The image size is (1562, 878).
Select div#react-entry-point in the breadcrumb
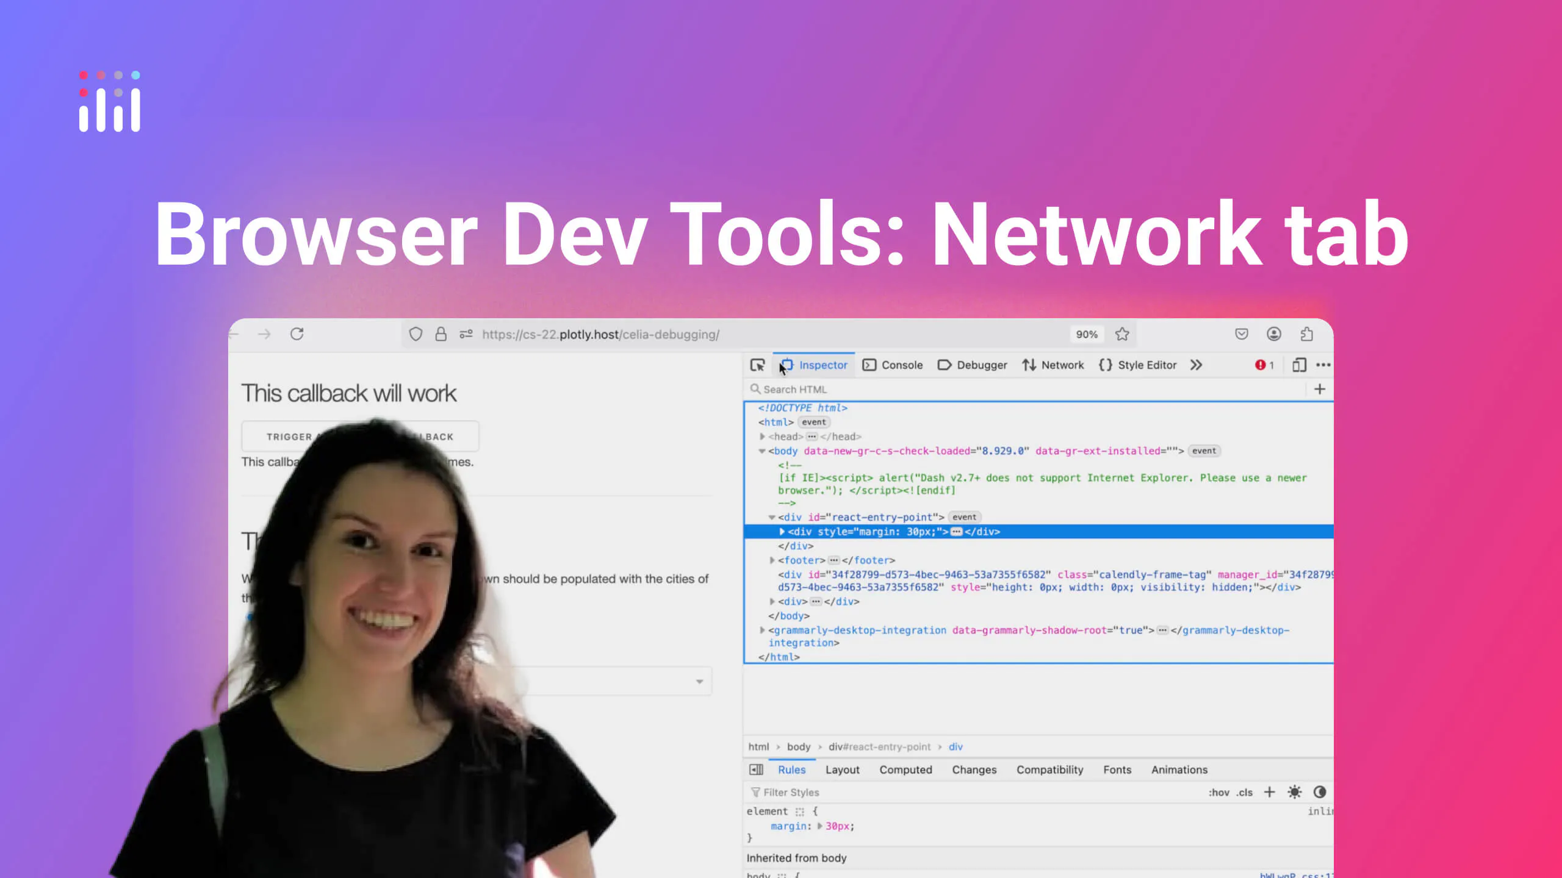tap(879, 746)
